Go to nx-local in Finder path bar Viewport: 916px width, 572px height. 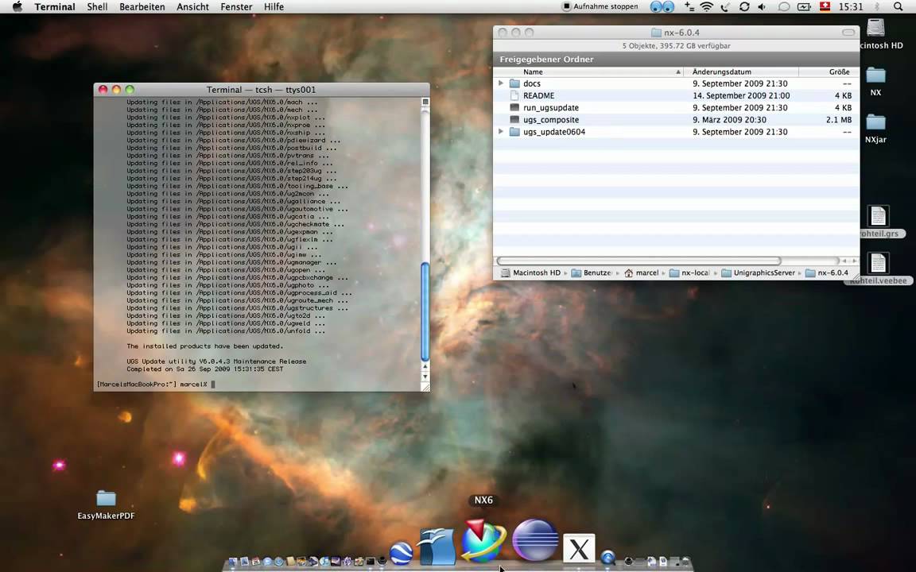click(x=689, y=272)
